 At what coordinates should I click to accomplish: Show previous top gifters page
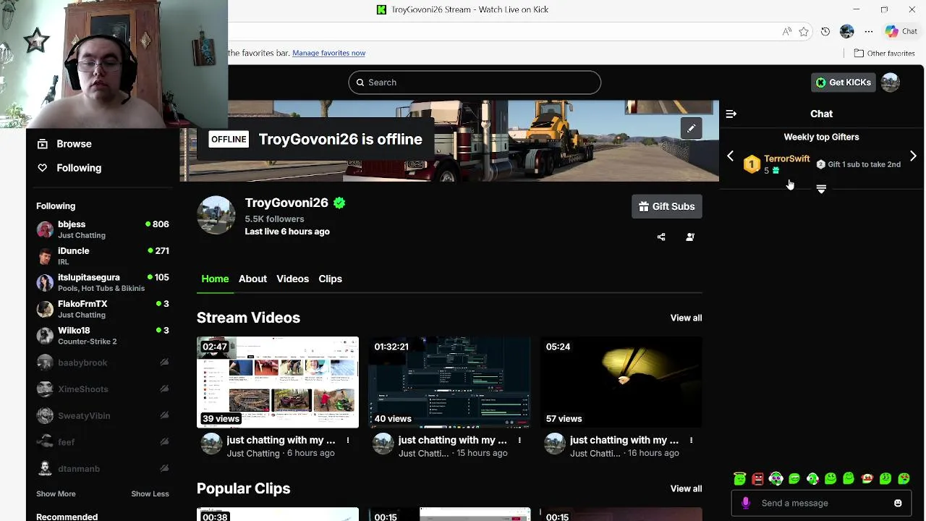(730, 156)
